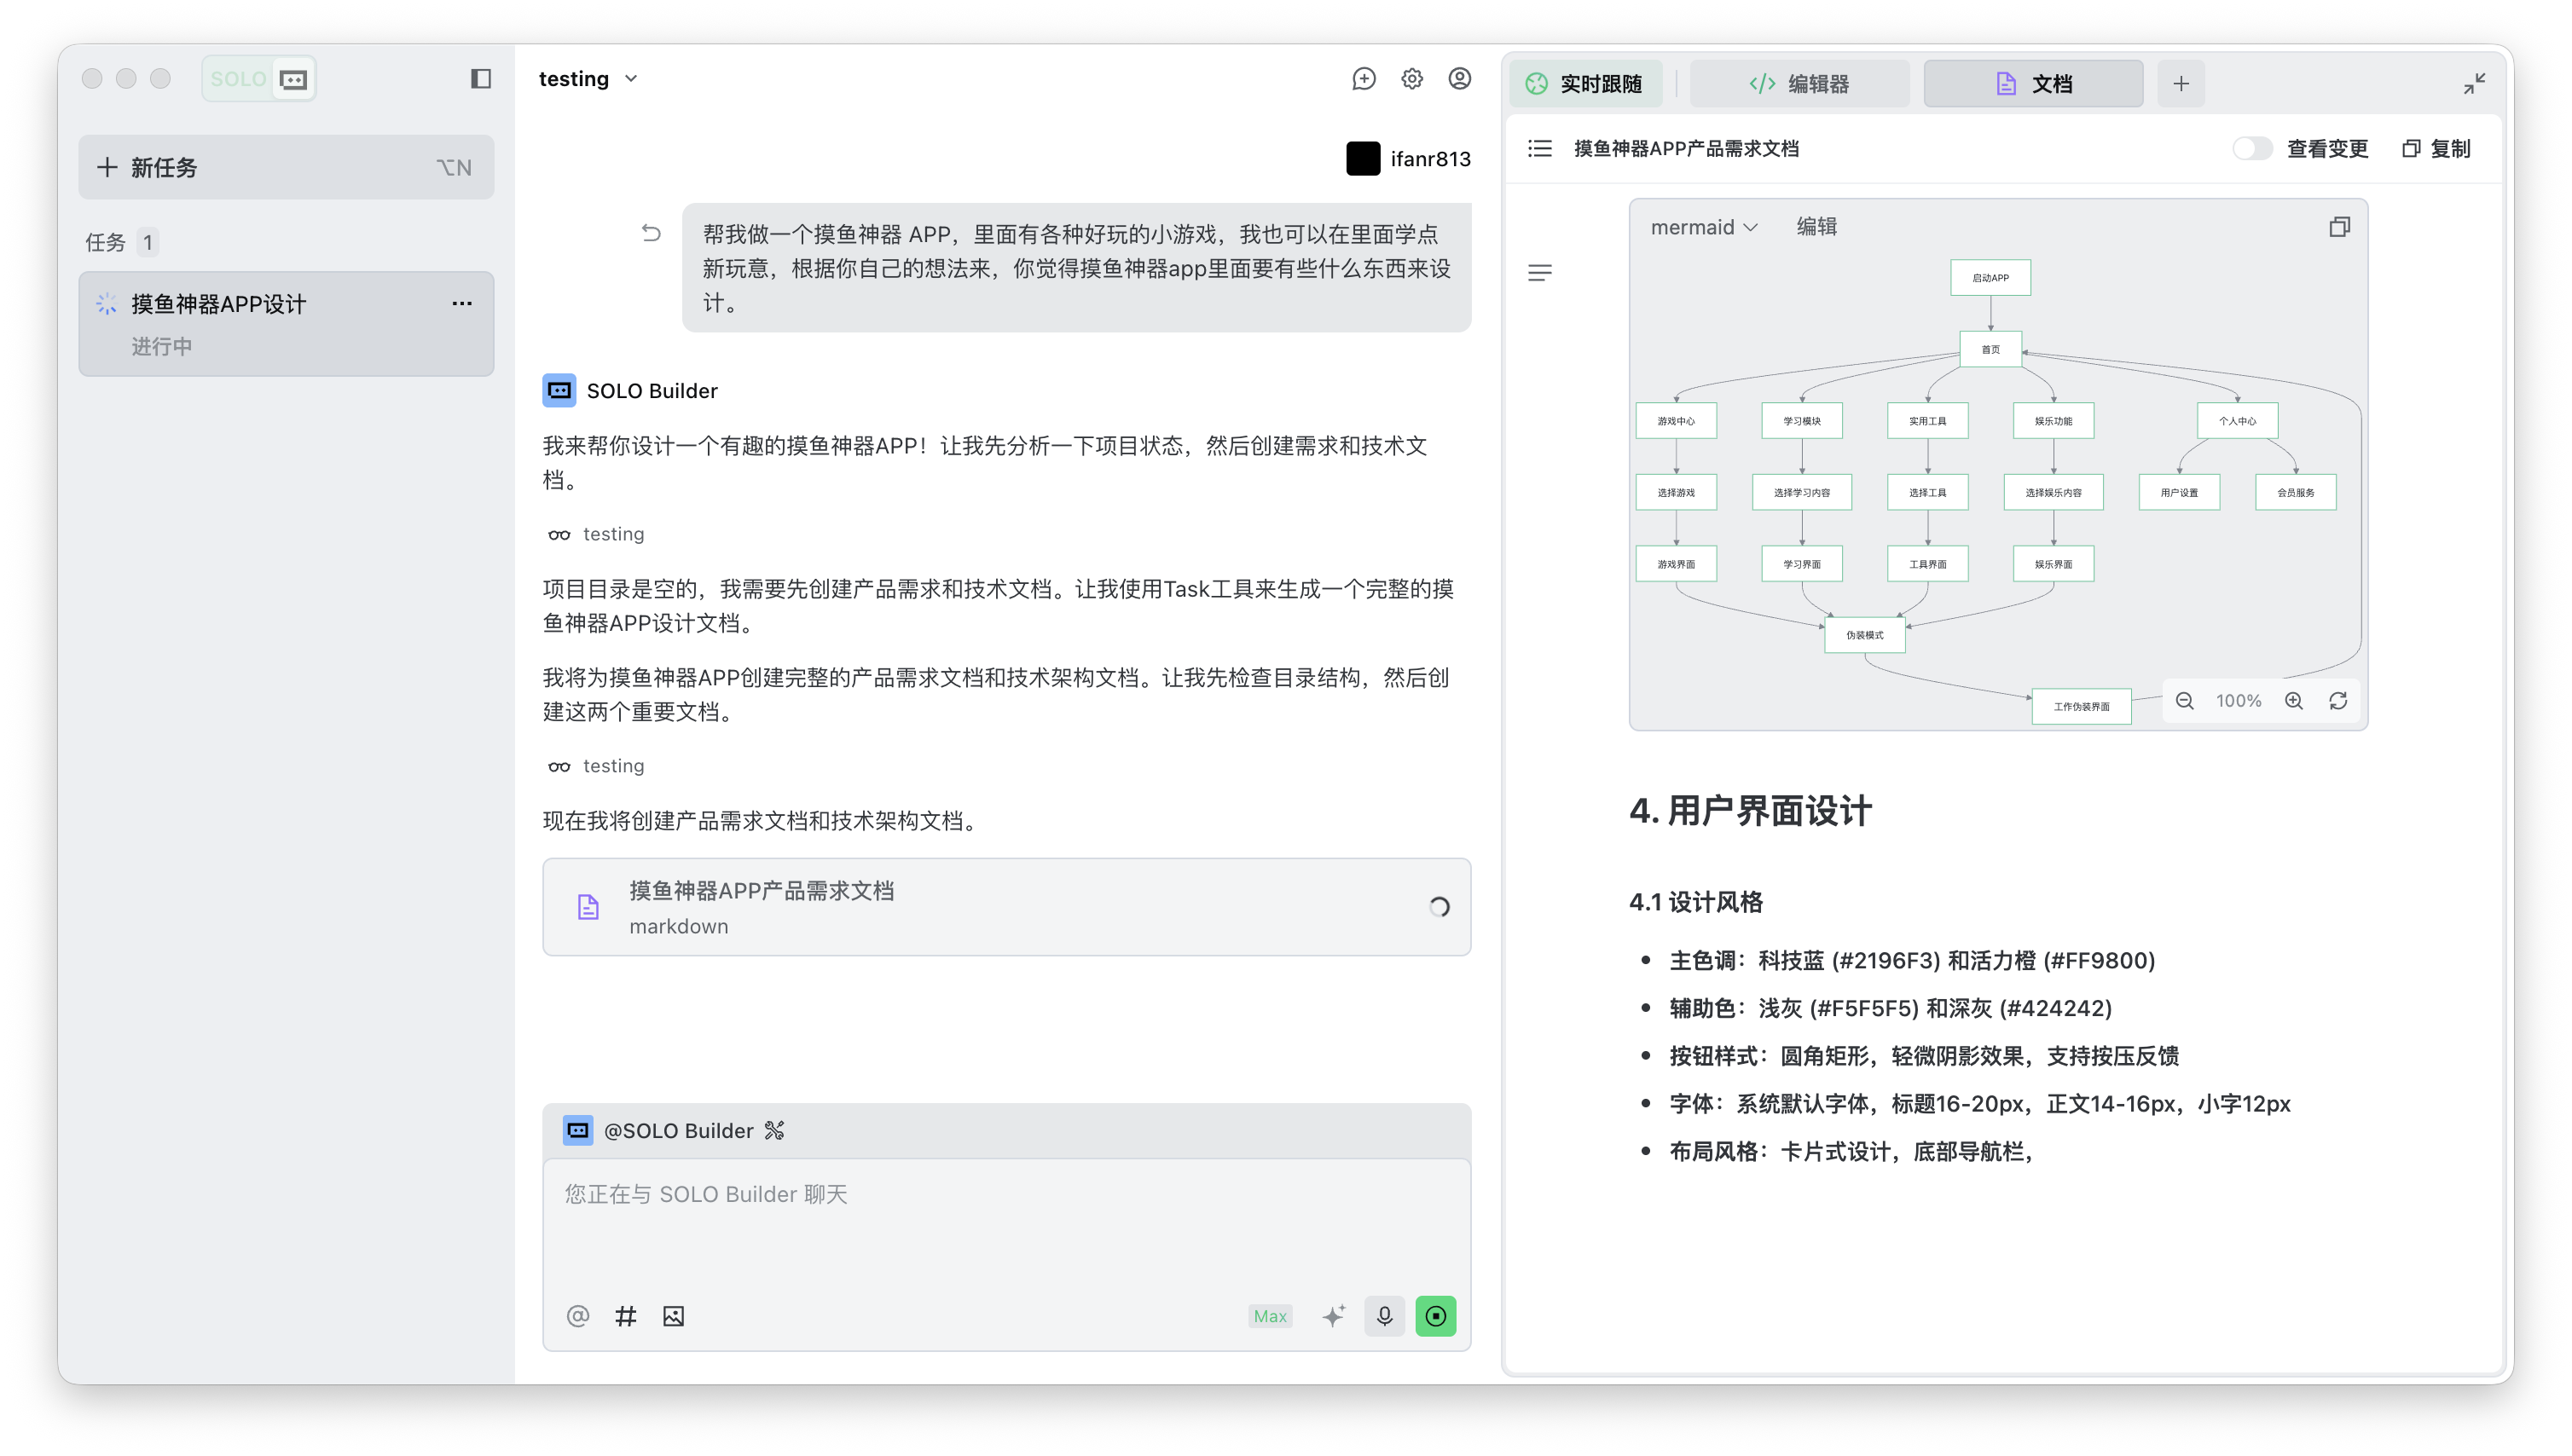This screenshot has width=2572, height=1456.
Task: Expand the testing project dropdown
Action: [x=589, y=79]
